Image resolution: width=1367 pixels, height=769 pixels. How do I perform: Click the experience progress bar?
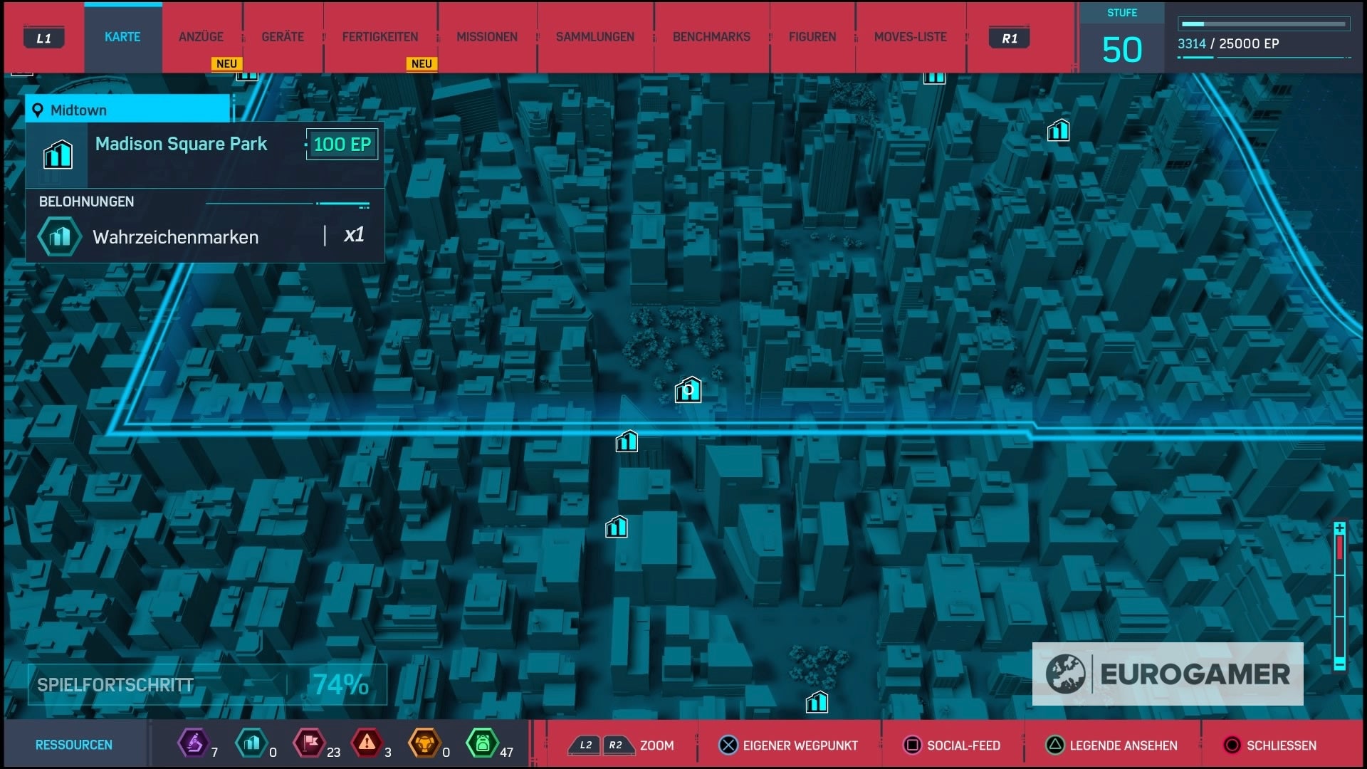(1264, 24)
